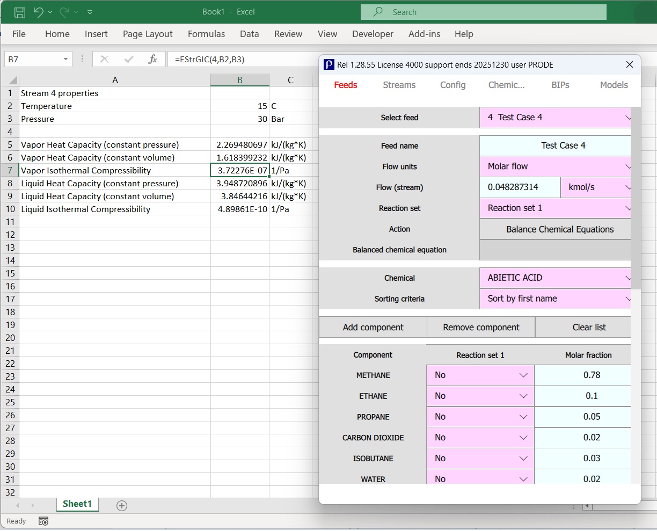The height and width of the screenshot is (531, 657).
Task: Open Select feed dropdown Test Case 4
Action: [x=555, y=118]
